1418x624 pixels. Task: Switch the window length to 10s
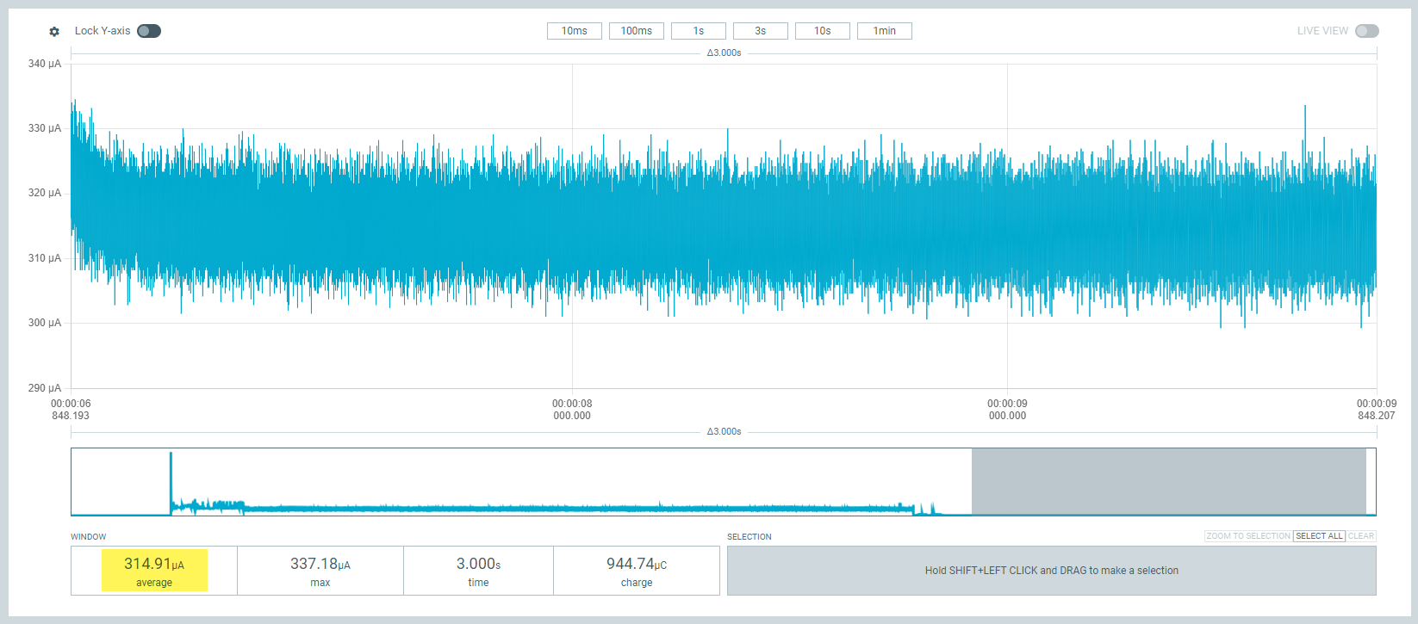click(x=822, y=31)
